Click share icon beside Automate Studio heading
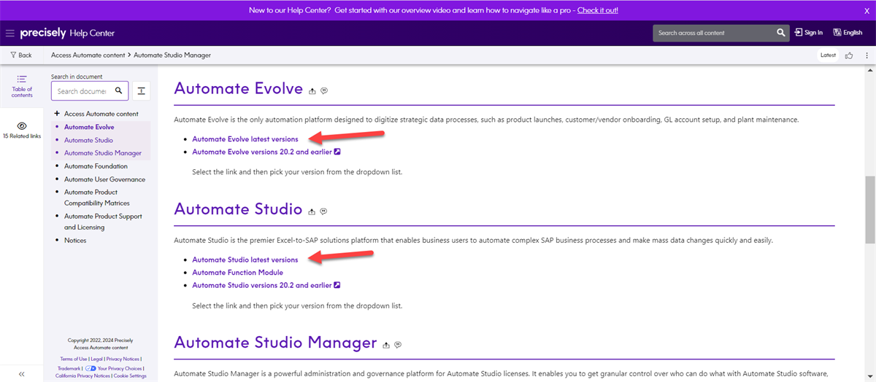The height and width of the screenshot is (382, 876). tap(312, 211)
